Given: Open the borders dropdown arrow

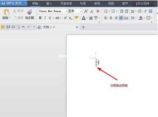Looking at the screenshot, I should pyautogui.click(x=152, y=18).
